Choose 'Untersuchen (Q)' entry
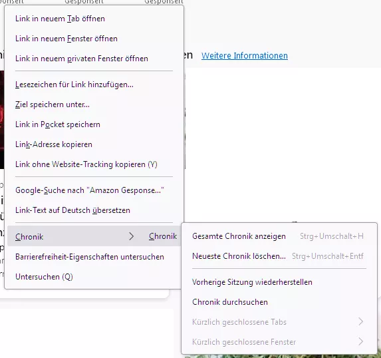Viewport: 381px width, 358px height. coord(94,277)
